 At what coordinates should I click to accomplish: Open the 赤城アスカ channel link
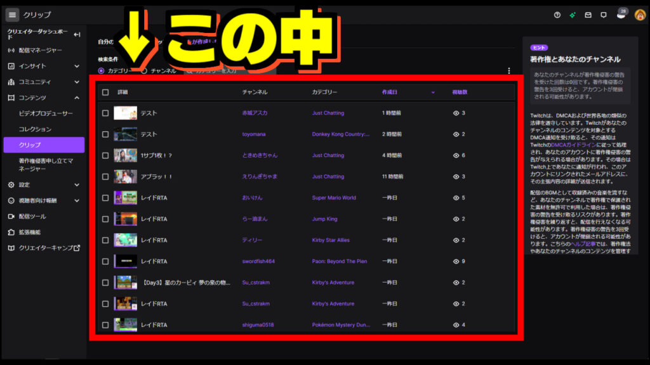pos(255,113)
